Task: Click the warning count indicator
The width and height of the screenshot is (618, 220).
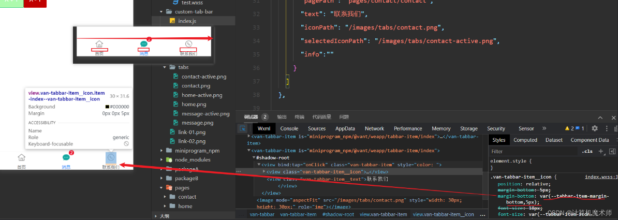Action: 569,128
